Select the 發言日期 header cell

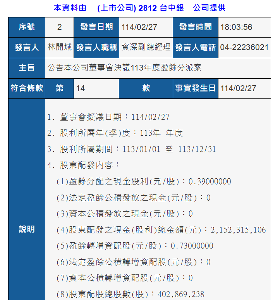[96, 27]
